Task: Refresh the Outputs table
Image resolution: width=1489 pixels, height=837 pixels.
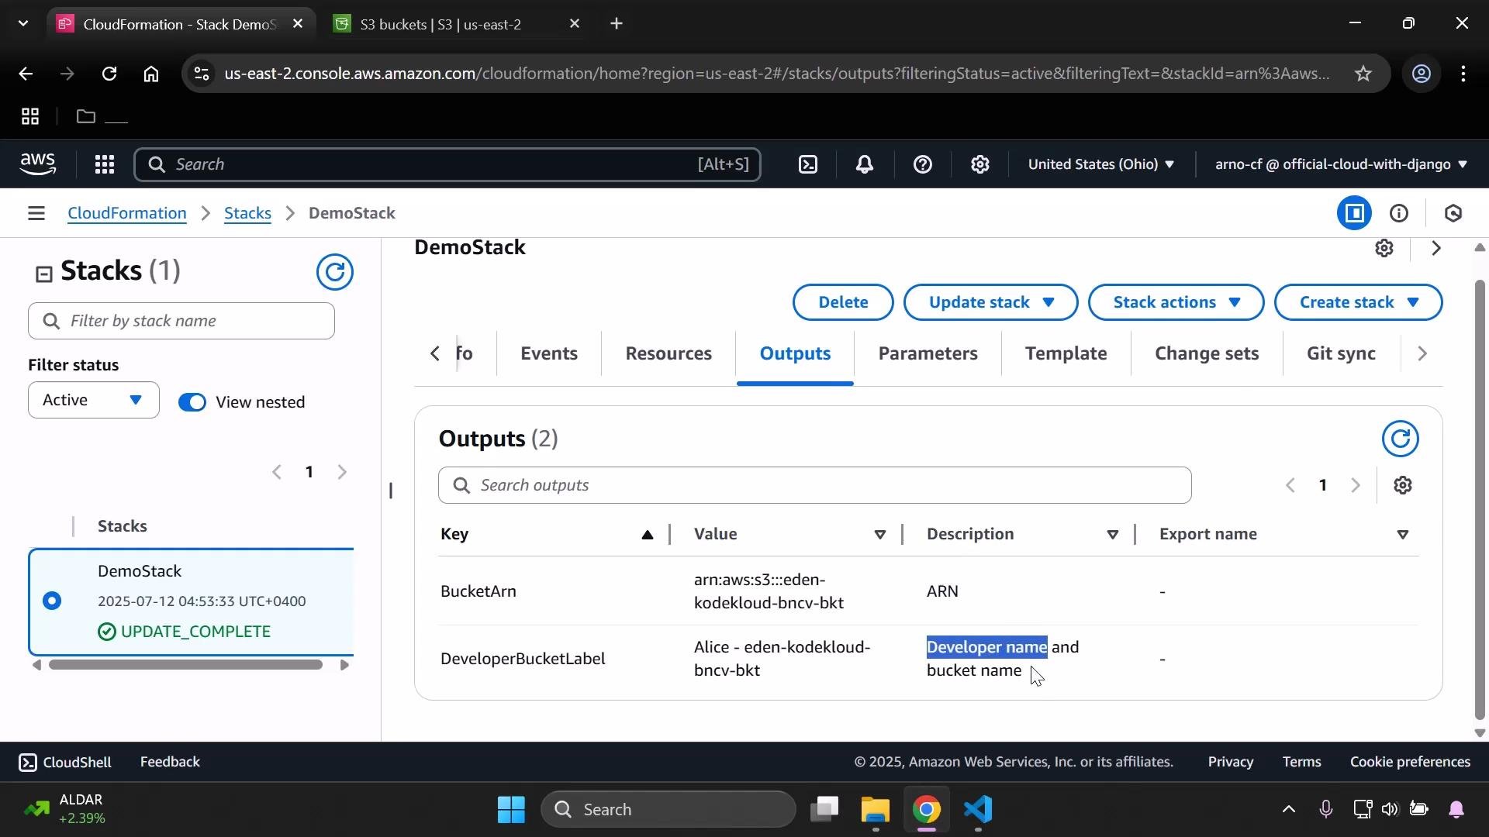Action: click(1401, 439)
